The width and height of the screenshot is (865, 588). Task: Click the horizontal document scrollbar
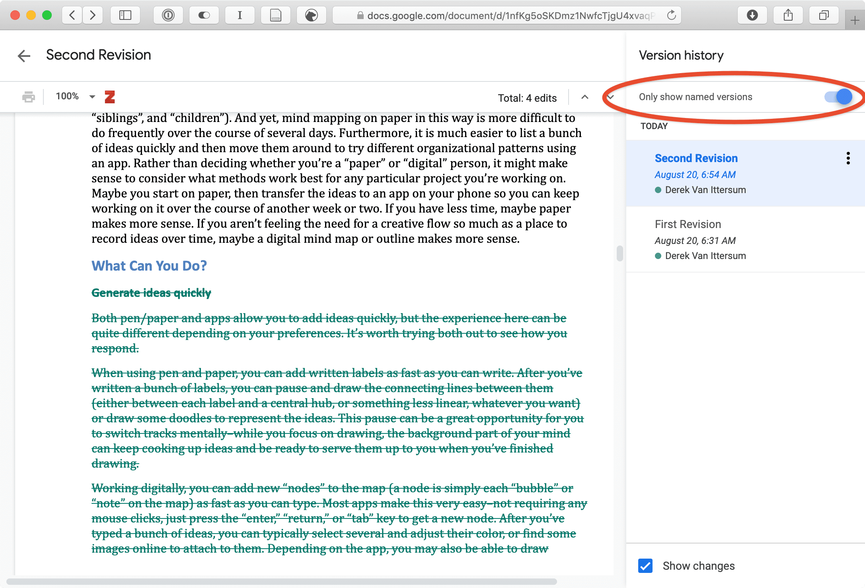pyautogui.click(x=282, y=582)
